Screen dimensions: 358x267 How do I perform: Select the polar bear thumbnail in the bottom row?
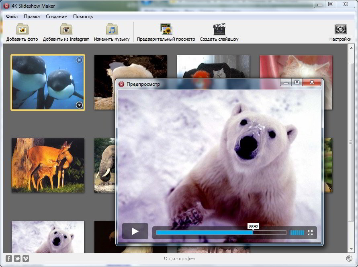pos(48,237)
